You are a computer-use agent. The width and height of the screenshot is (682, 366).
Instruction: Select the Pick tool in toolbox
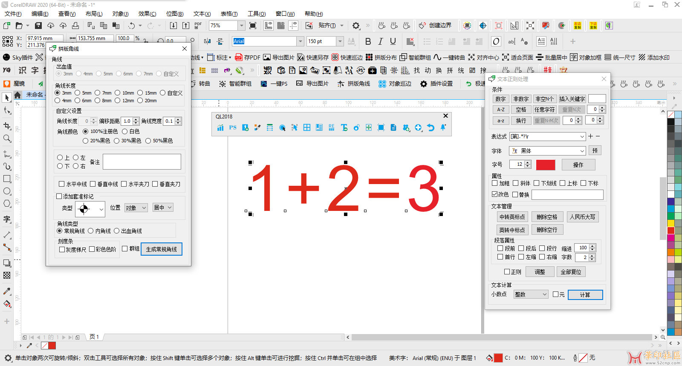[x=7, y=98]
